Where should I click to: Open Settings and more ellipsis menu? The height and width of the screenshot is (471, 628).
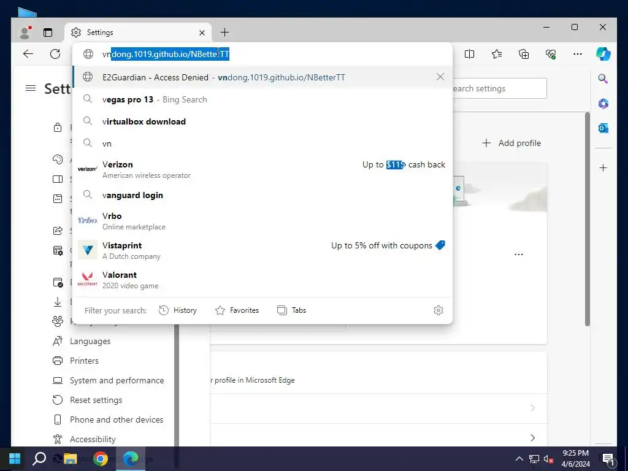[578, 54]
